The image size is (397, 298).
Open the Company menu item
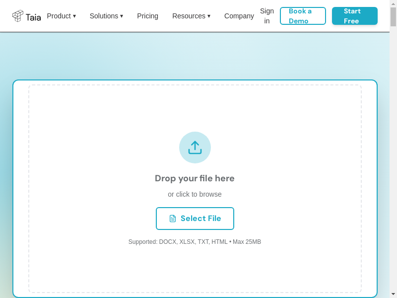point(239,16)
